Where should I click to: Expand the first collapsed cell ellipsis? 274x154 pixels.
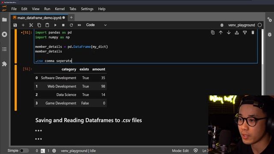39,130
